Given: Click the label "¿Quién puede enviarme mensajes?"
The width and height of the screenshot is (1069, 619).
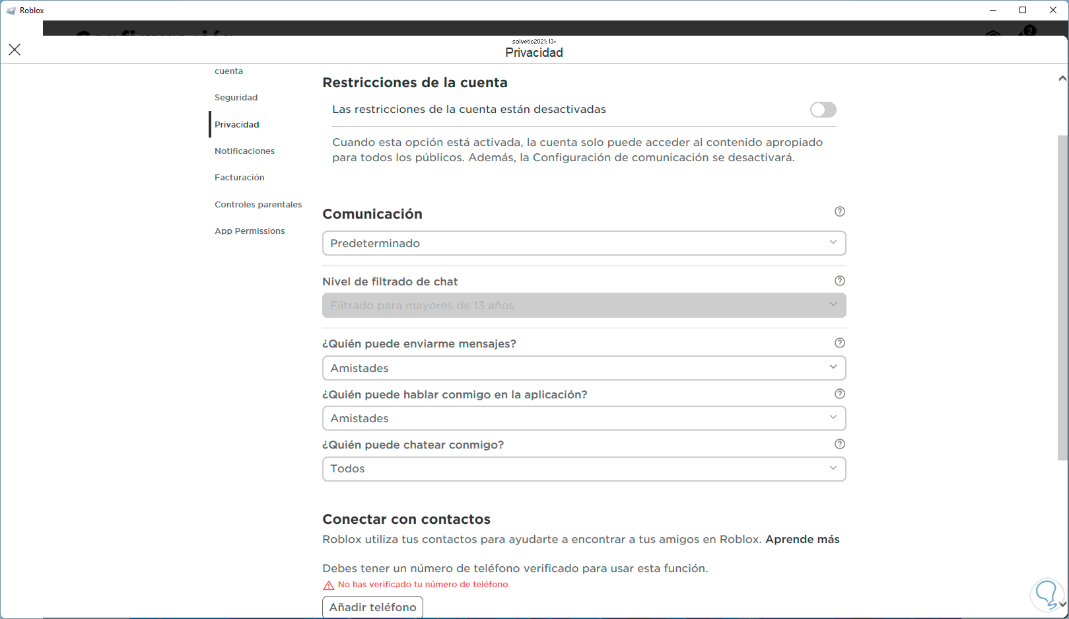Looking at the screenshot, I should coord(419,344).
